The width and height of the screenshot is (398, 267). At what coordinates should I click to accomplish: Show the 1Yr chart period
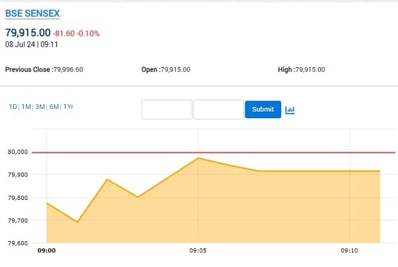click(x=68, y=107)
